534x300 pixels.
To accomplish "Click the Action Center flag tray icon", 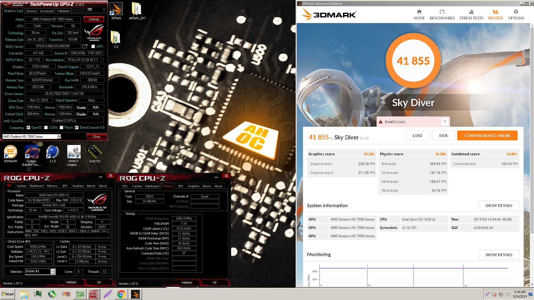I will click(494, 294).
